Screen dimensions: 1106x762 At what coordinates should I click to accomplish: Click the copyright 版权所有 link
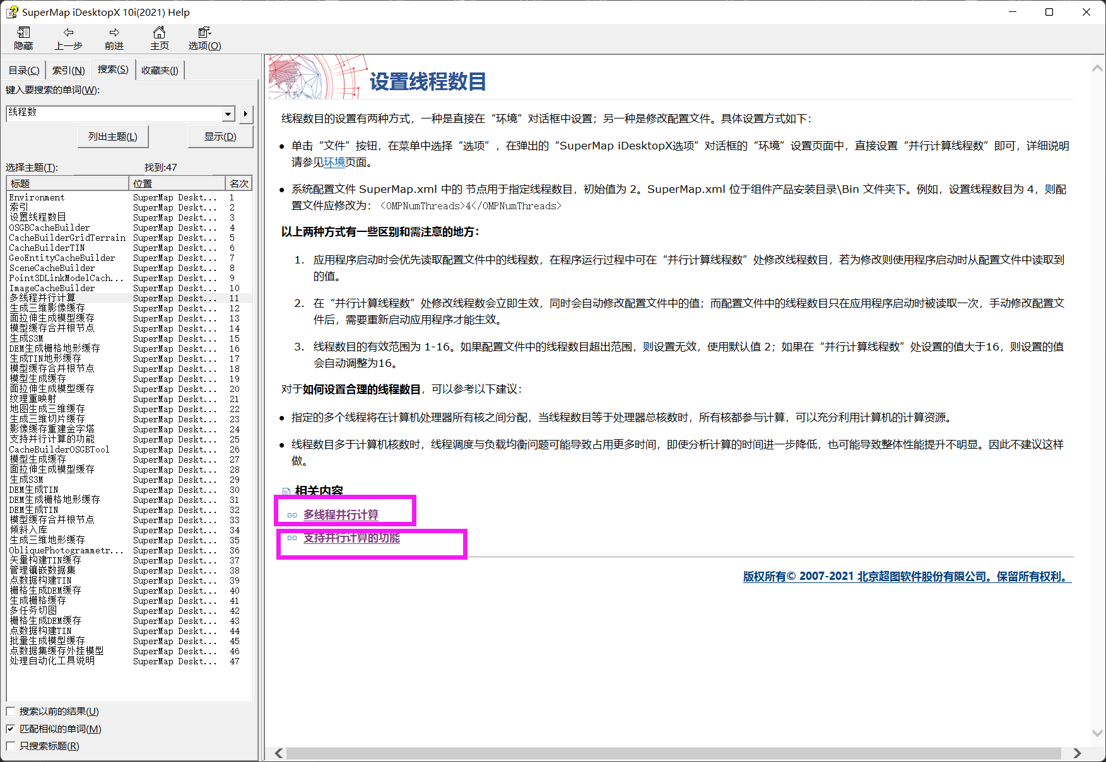(907, 576)
